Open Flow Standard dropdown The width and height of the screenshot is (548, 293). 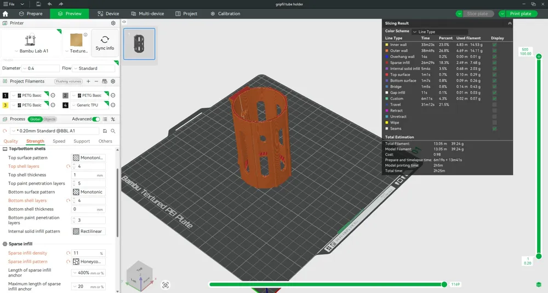pos(94,68)
